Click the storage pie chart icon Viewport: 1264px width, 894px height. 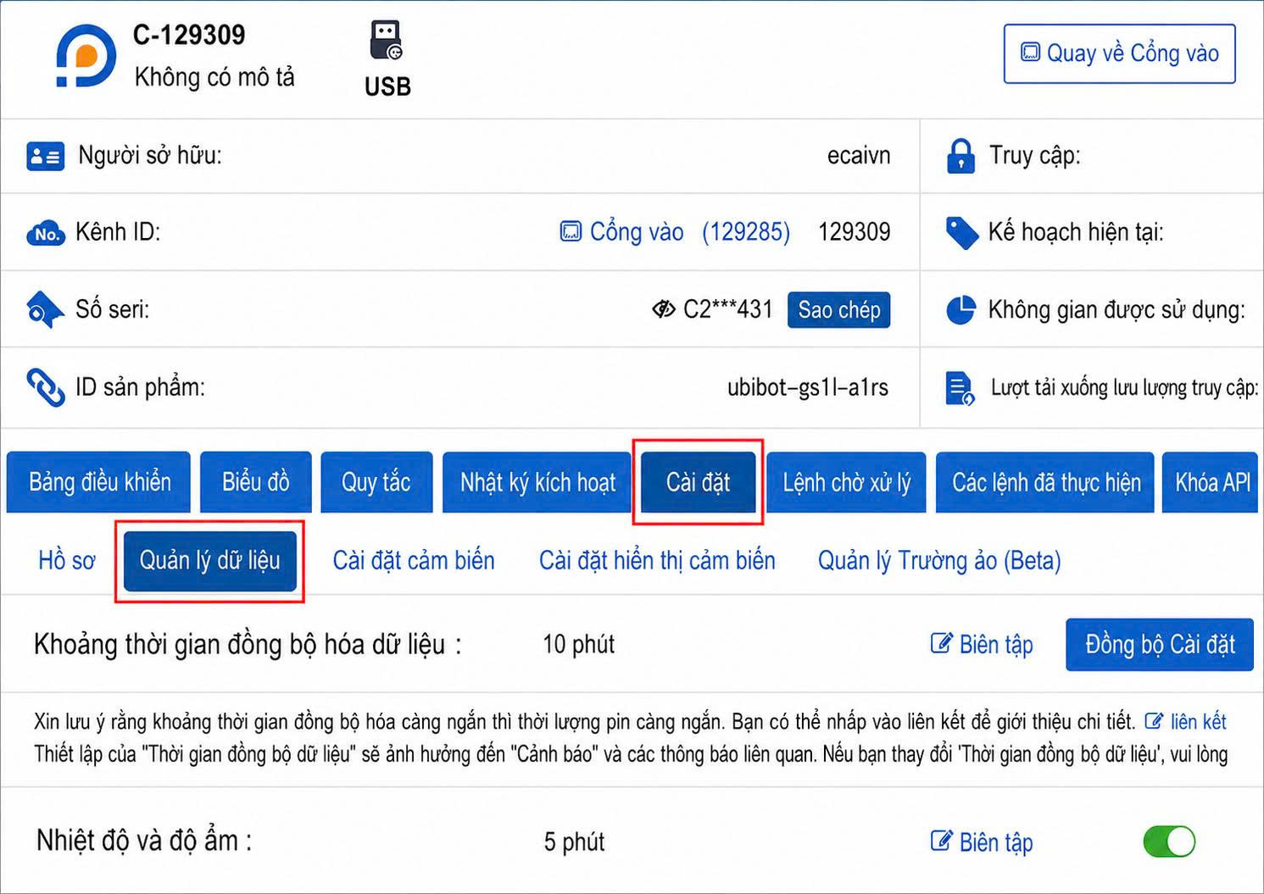961,310
